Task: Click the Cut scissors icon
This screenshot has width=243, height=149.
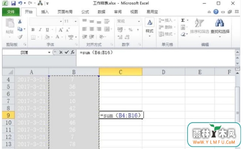Action: [20, 21]
